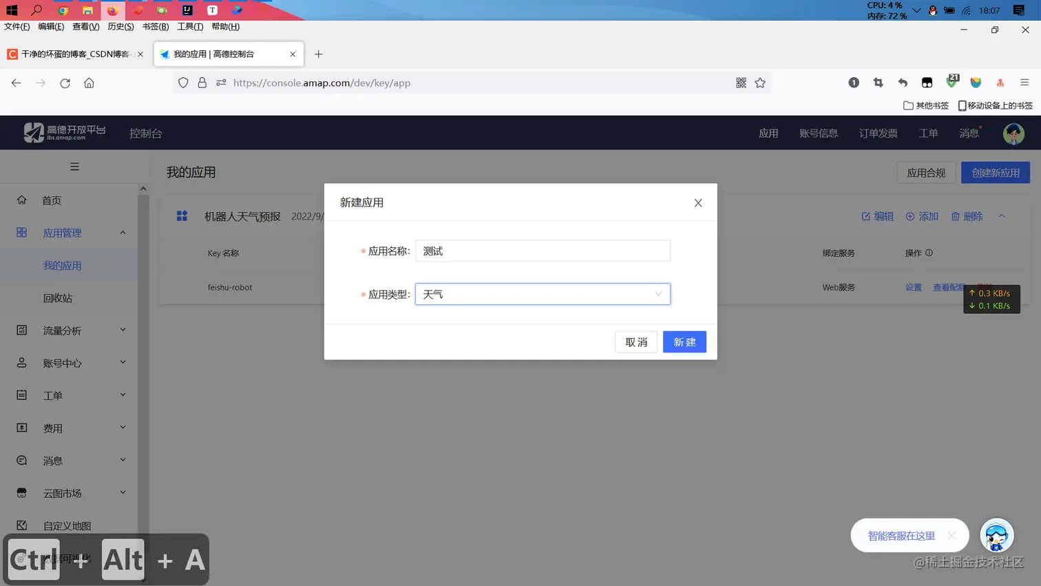Click the 流量分析 chart icon
The width and height of the screenshot is (1041, 586).
click(x=21, y=330)
